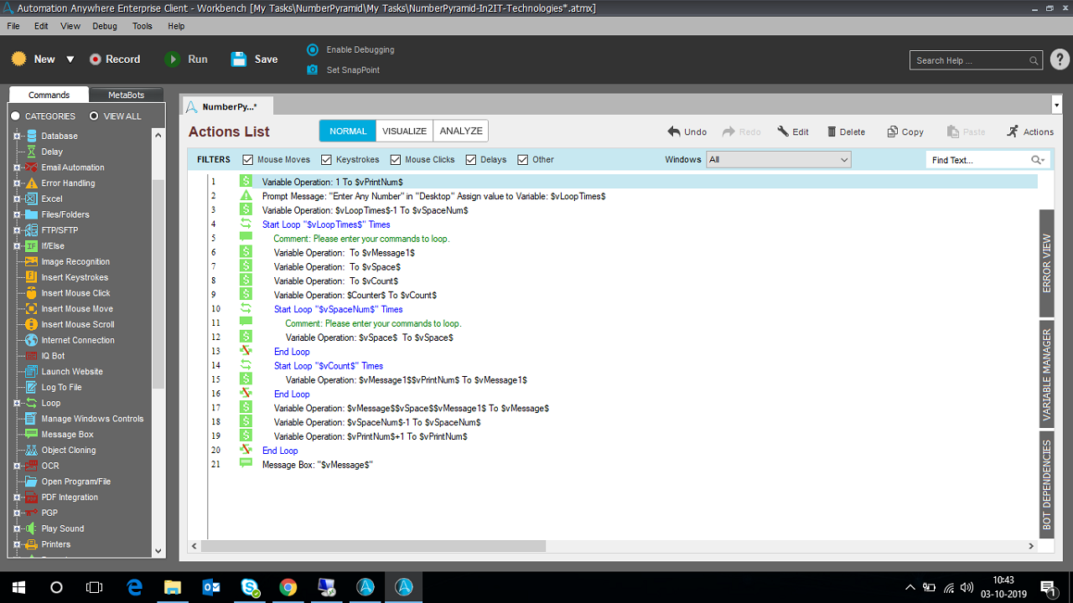1073x603 pixels.
Task: Click the Copy actions button
Action: (905, 131)
